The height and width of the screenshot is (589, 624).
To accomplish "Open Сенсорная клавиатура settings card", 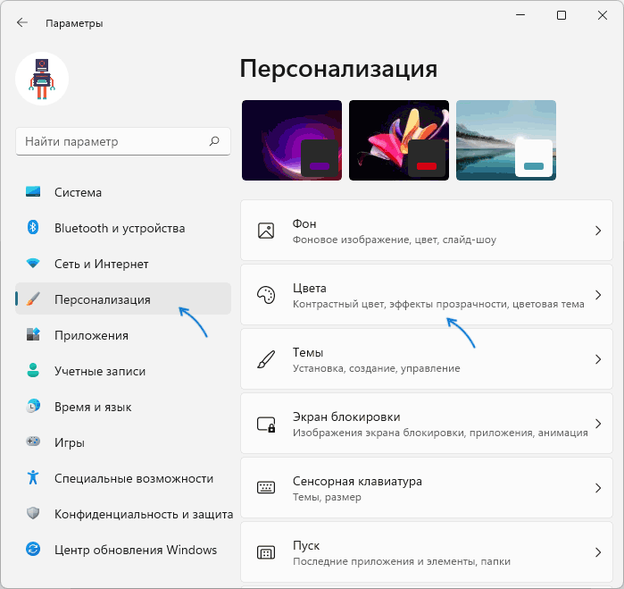I will pos(427,488).
